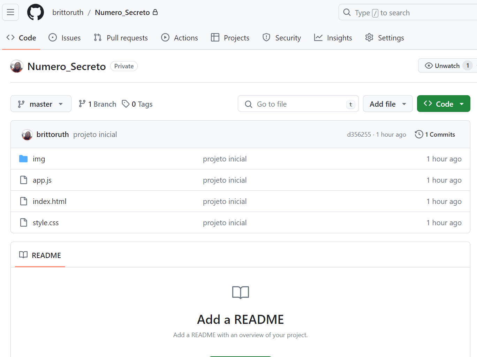Click the style.css file icon
Image resolution: width=477 pixels, height=357 pixels.
tap(23, 223)
